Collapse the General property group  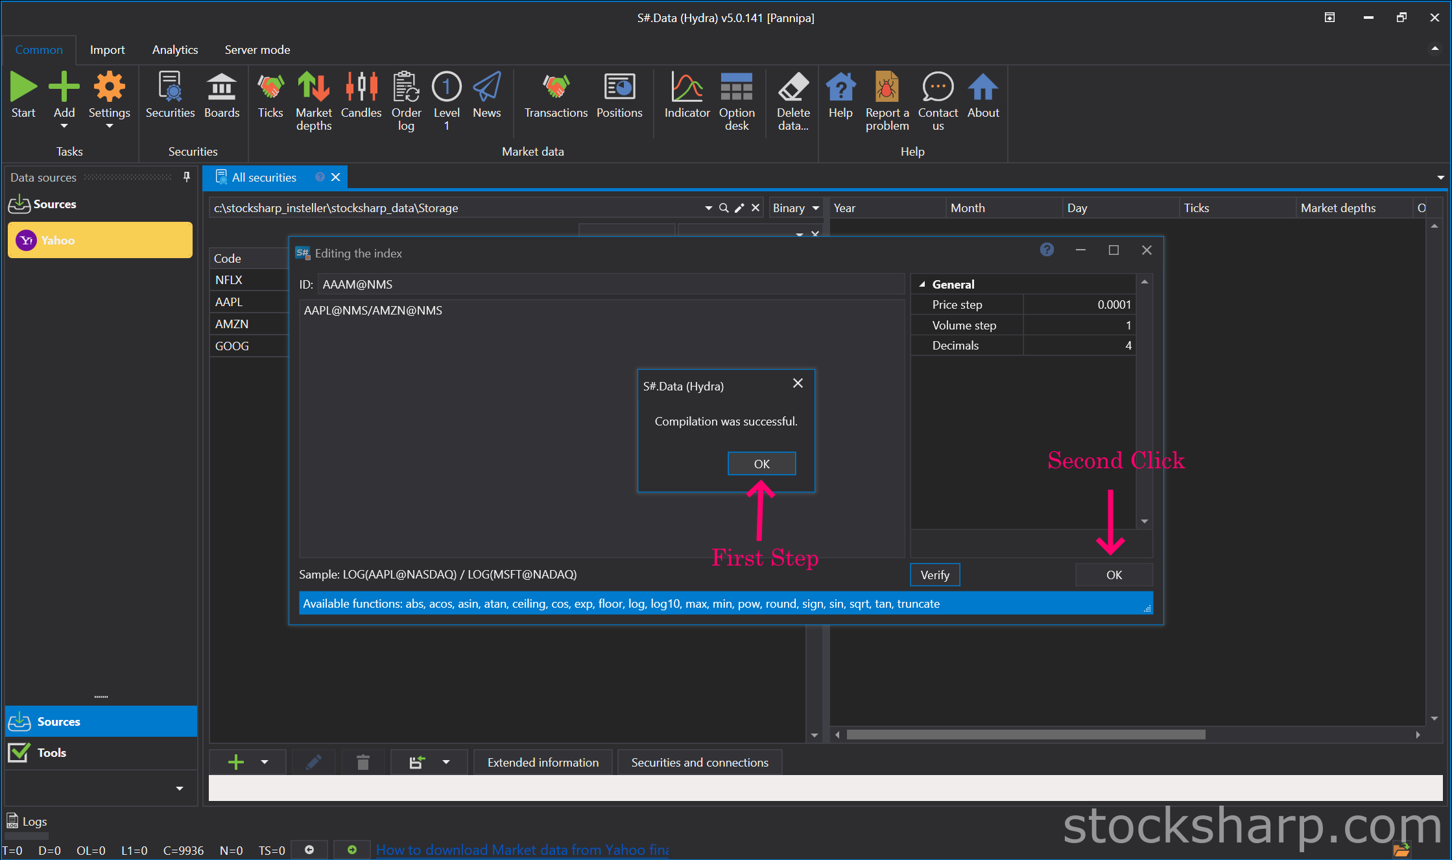(922, 284)
